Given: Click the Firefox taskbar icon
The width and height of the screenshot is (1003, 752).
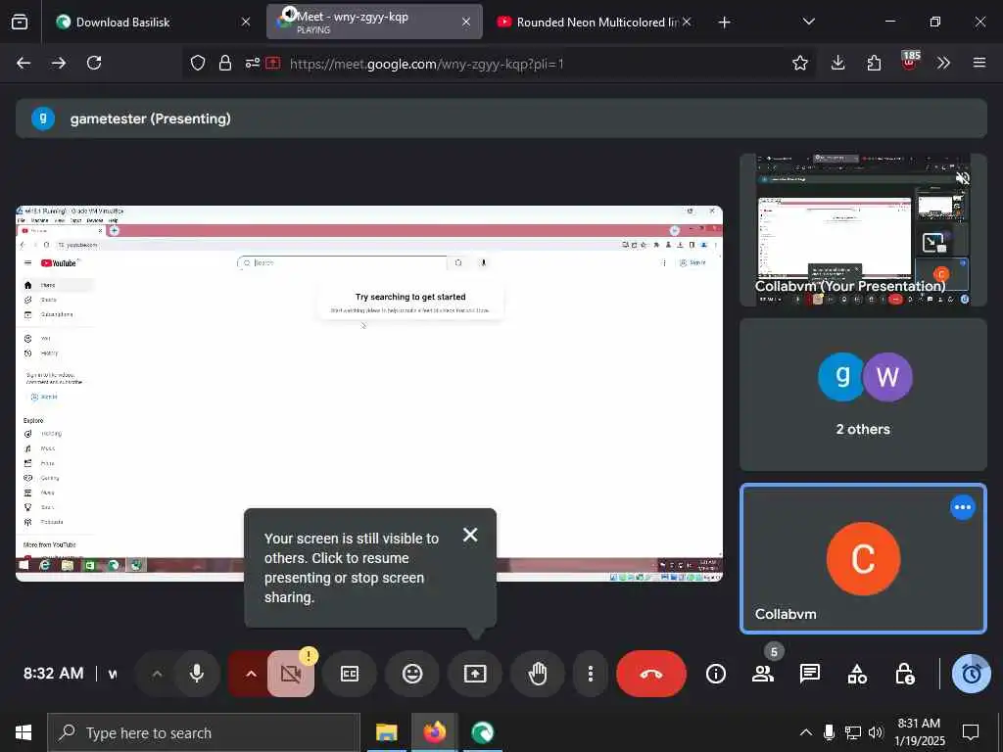Looking at the screenshot, I should [x=434, y=732].
